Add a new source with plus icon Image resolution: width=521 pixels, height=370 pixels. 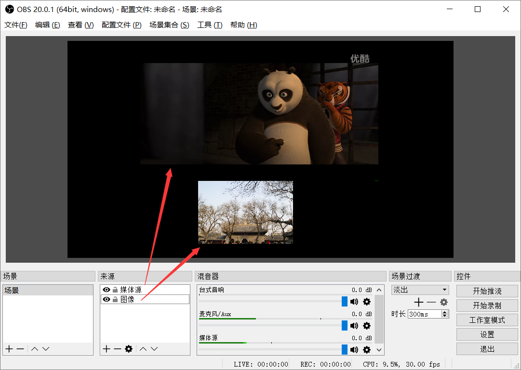(107, 349)
